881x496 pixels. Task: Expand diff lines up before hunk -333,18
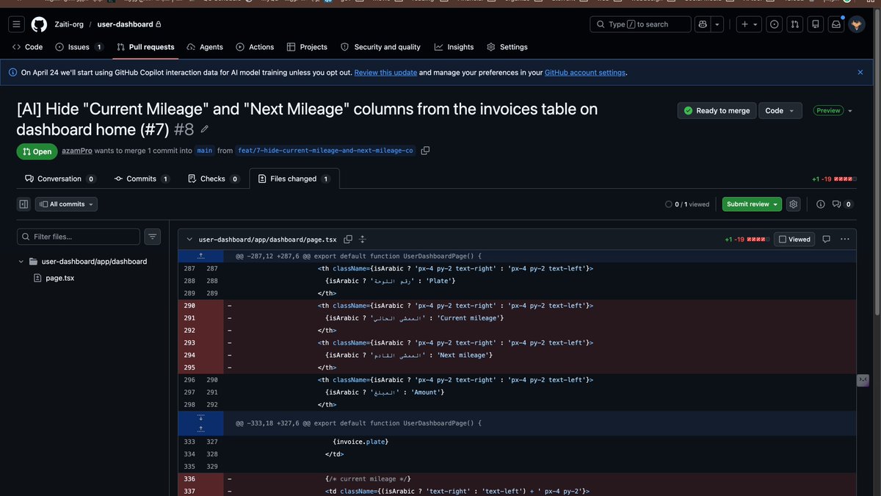(200, 428)
